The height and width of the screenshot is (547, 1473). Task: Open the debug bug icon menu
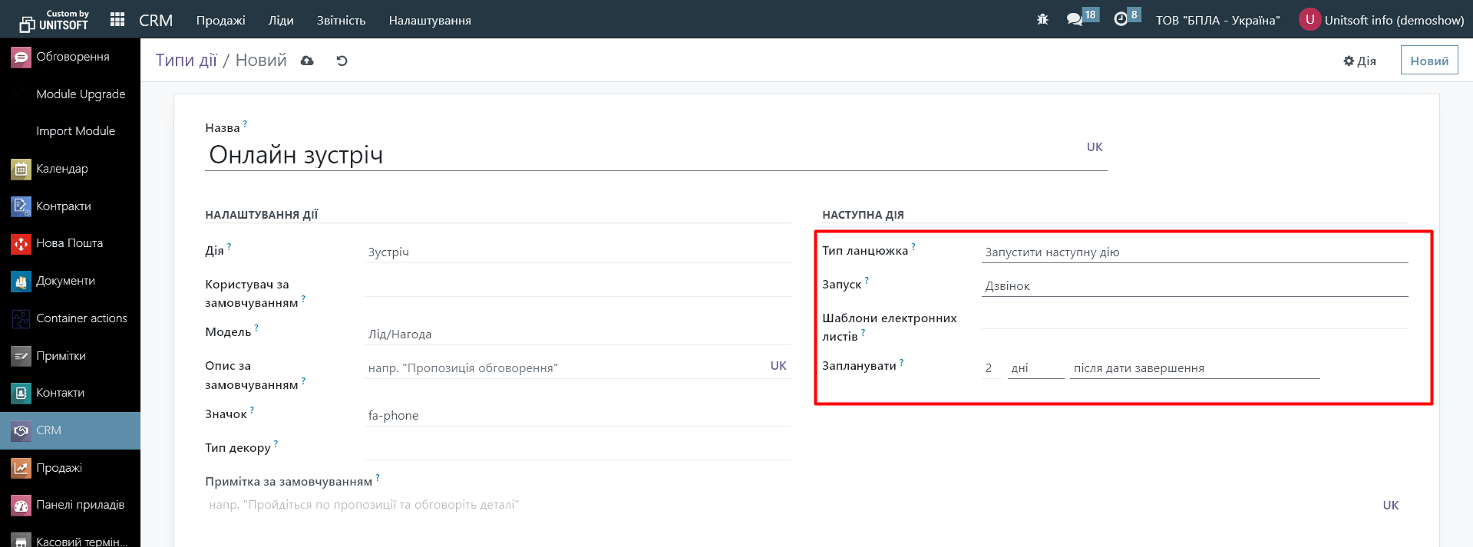click(1042, 20)
